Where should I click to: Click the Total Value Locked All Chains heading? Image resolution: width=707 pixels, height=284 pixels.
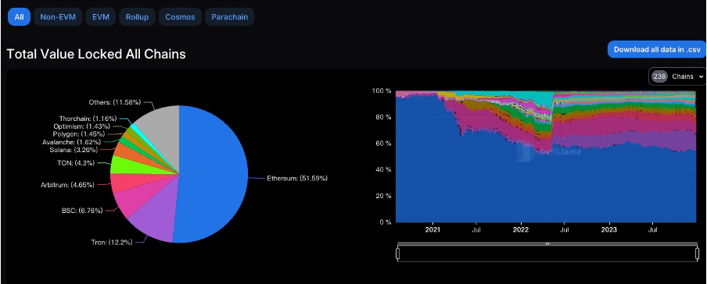[96, 54]
